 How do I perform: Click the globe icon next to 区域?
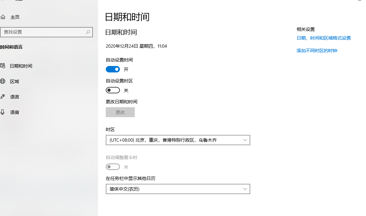[4, 81]
